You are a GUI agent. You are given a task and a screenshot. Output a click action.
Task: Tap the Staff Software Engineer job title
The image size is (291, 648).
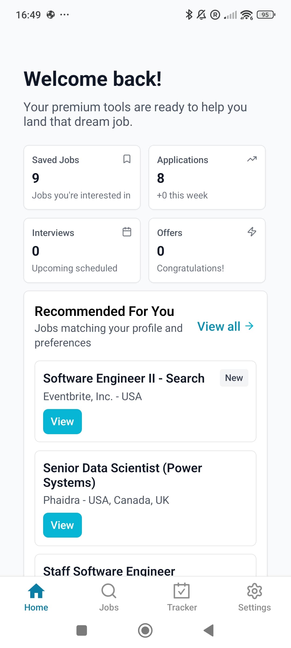[109, 571]
